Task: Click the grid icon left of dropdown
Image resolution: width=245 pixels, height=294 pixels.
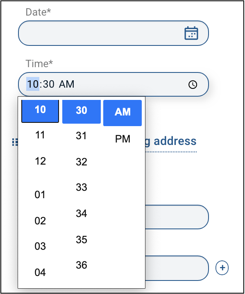Action: (x=15, y=142)
